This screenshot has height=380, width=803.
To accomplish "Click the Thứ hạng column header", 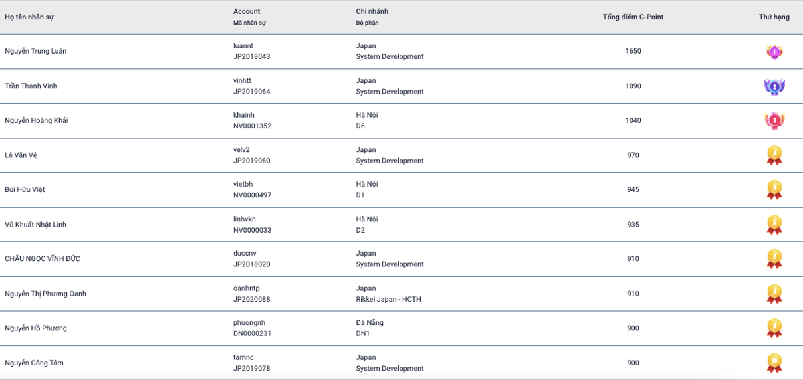I will [774, 17].
